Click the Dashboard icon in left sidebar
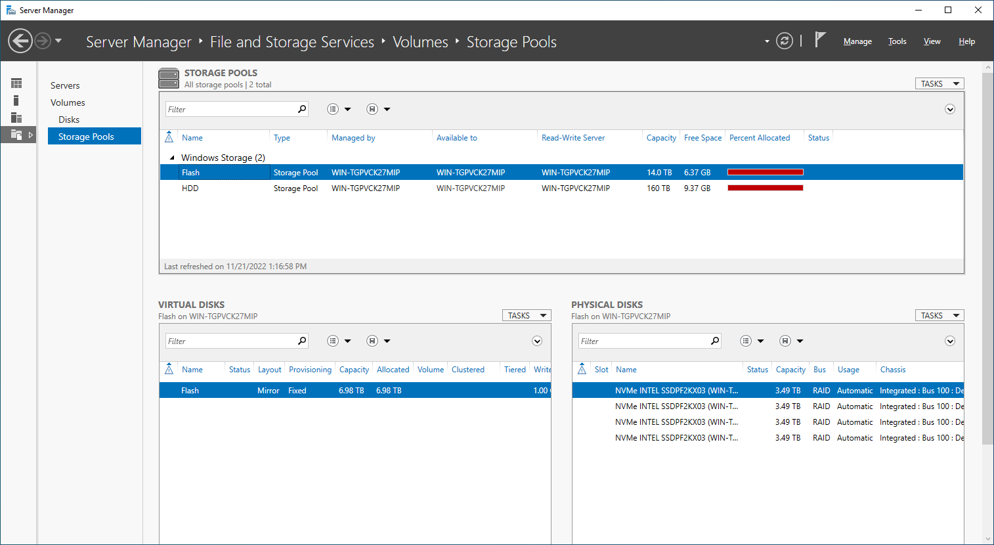This screenshot has width=994, height=545. click(x=16, y=83)
